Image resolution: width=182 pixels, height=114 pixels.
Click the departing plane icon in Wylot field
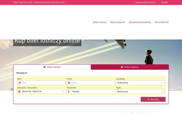pyautogui.click(x=20, y=83)
